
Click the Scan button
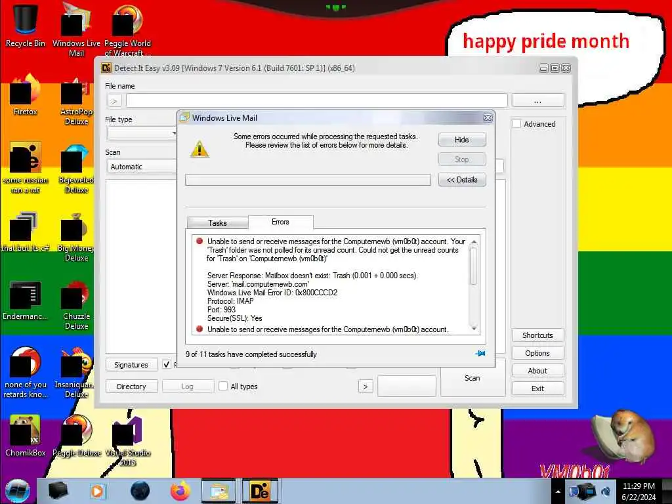click(x=472, y=377)
